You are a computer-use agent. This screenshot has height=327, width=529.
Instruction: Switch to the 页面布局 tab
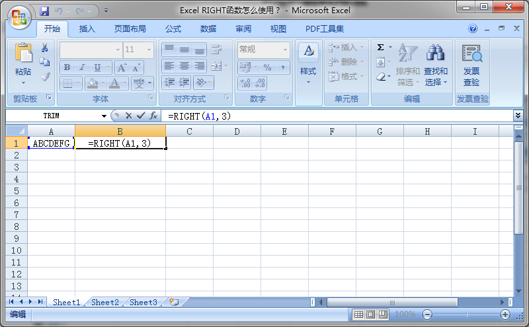pos(130,29)
